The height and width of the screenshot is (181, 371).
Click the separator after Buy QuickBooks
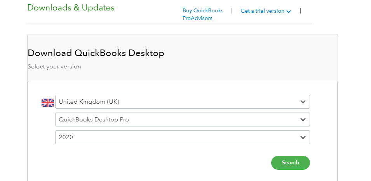pos(232,10)
